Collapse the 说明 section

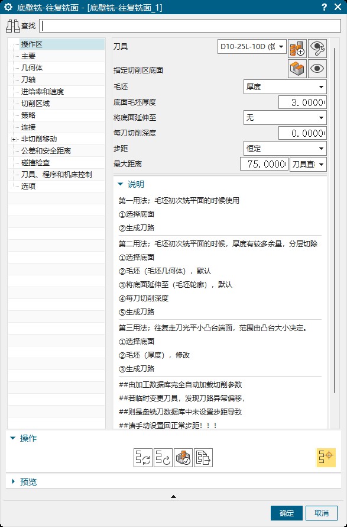pos(121,184)
